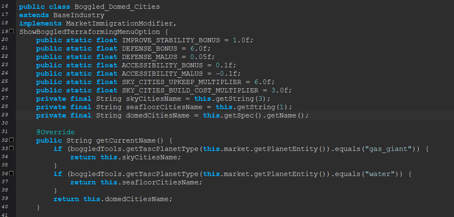Select line number 29 in the gutter
The image size is (454, 217).
coord(5,115)
